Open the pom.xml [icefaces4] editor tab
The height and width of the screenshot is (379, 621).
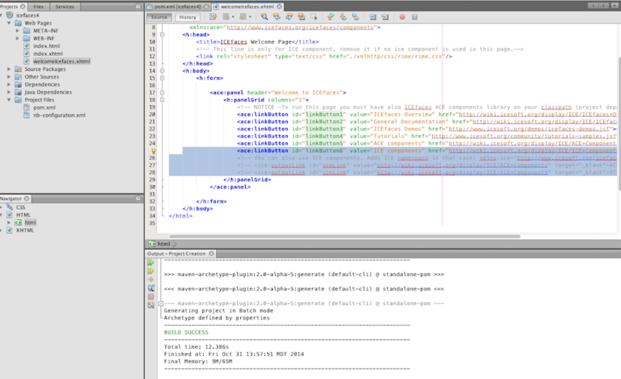[178, 6]
